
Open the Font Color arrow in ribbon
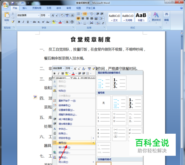63,22
